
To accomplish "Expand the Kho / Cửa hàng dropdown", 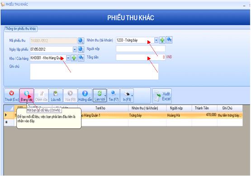I will [68, 58].
